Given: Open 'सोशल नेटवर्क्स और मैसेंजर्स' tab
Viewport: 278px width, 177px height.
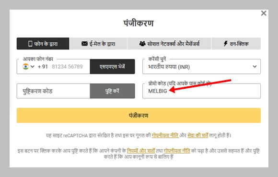Looking at the screenshot, I should [169, 44].
